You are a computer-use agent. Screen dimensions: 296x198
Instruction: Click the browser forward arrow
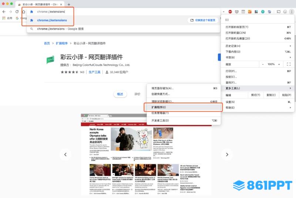click(10, 12)
